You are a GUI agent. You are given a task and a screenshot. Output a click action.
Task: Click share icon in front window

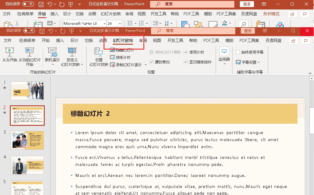point(293,41)
